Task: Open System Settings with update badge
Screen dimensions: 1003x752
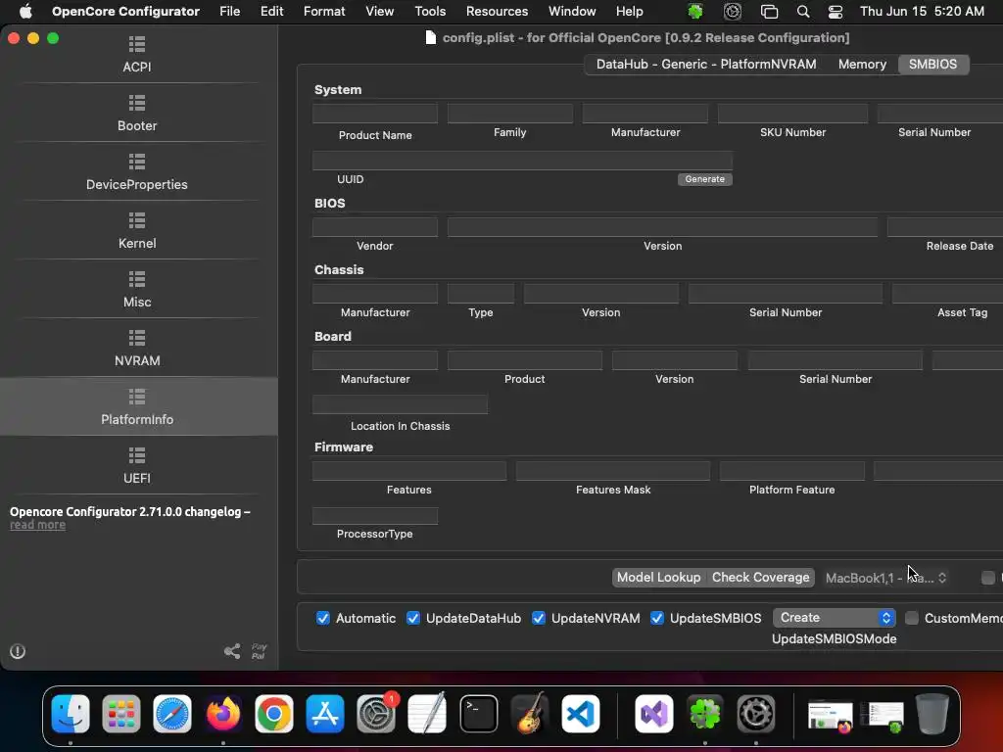Action: click(x=376, y=713)
